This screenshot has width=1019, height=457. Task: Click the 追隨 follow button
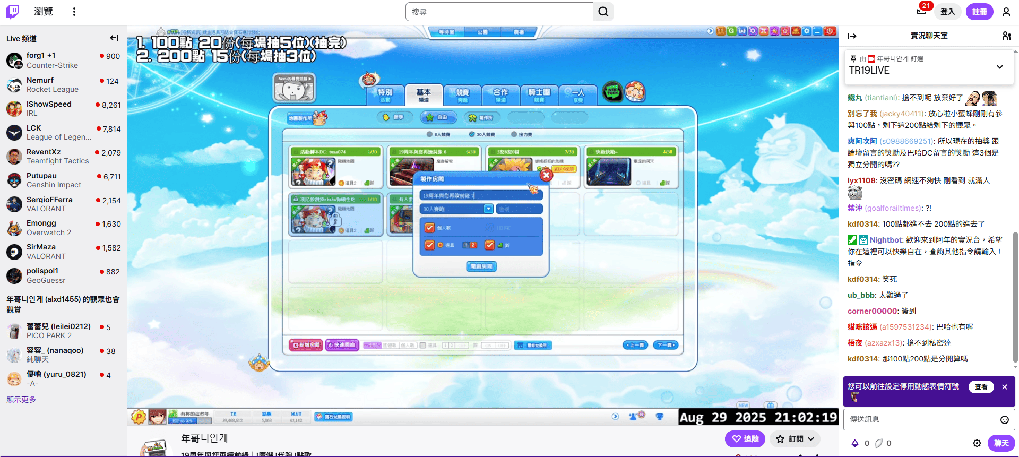pyautogui.click(x=745, y=439)
